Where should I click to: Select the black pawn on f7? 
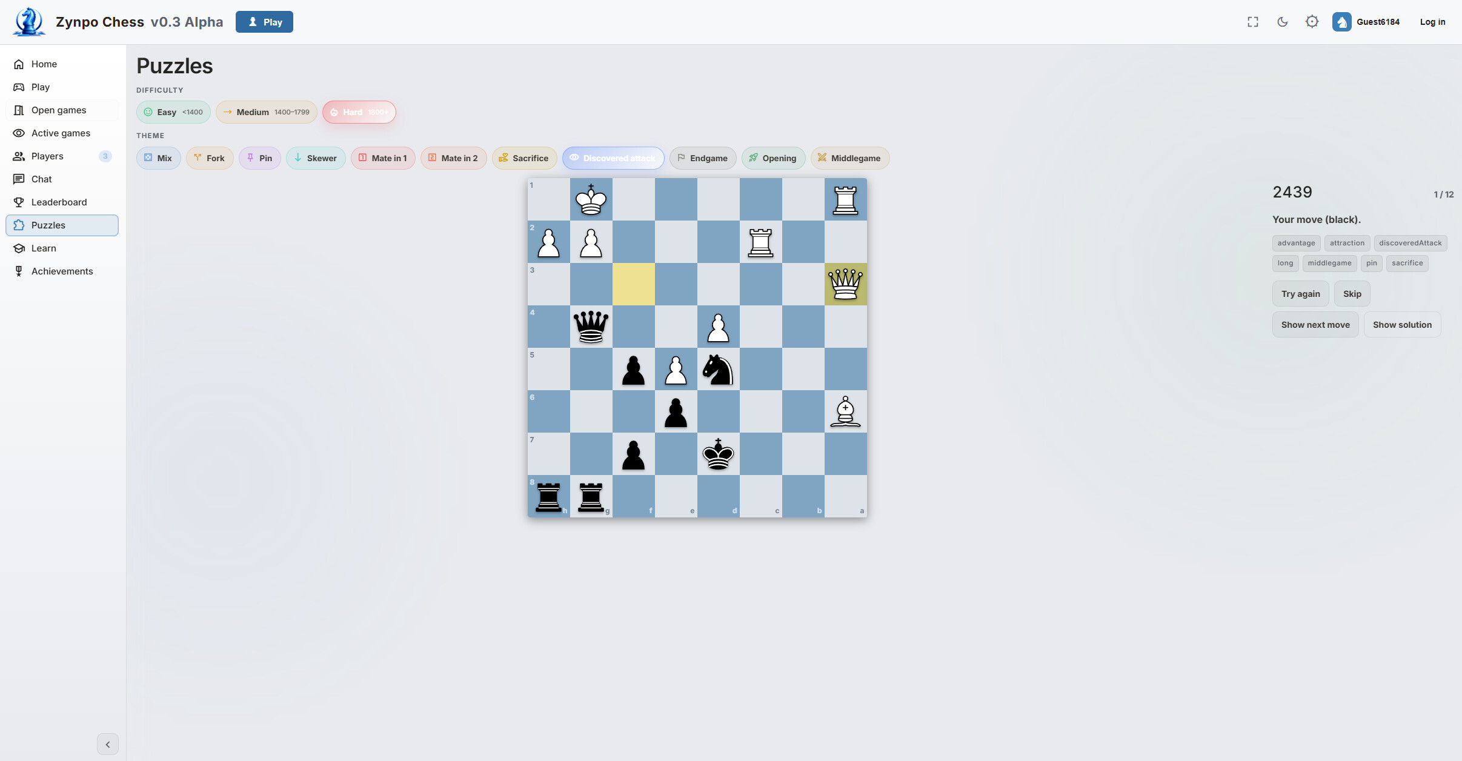(x=633, y=454)
